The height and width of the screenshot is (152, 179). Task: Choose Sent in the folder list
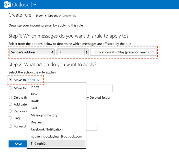[x=57, y=108]
